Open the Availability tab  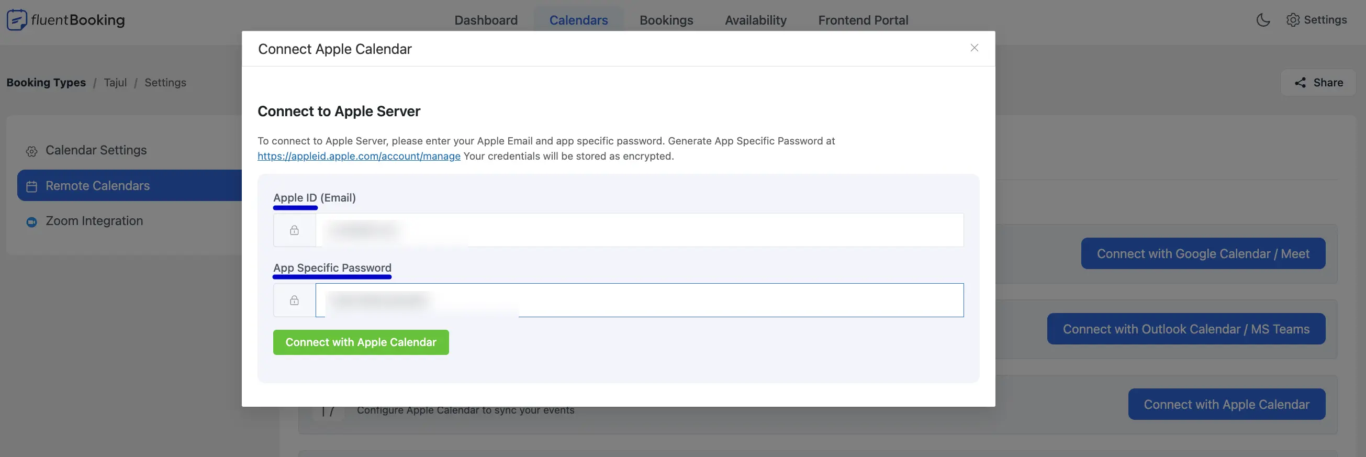(756, 20)
